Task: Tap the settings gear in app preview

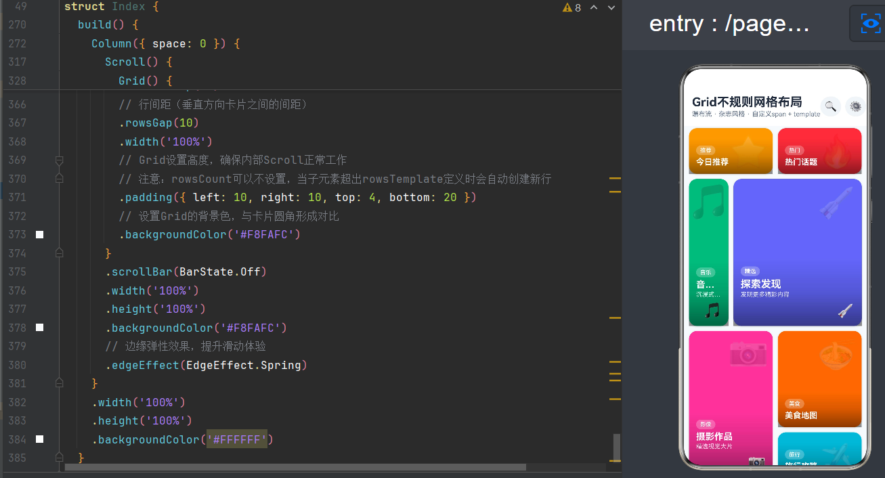Action: 855,106
